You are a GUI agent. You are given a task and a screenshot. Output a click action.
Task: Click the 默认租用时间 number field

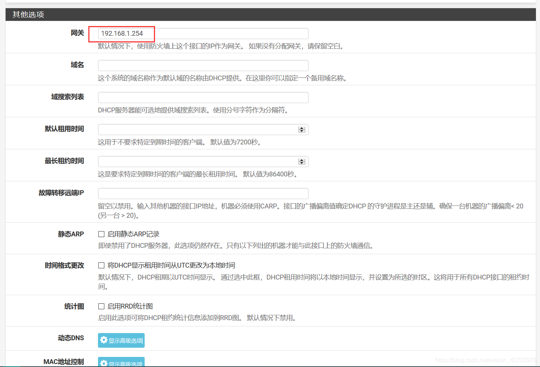[203, 130]
